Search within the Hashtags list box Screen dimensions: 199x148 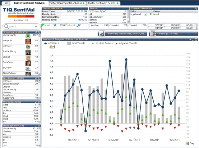(36, 126)
